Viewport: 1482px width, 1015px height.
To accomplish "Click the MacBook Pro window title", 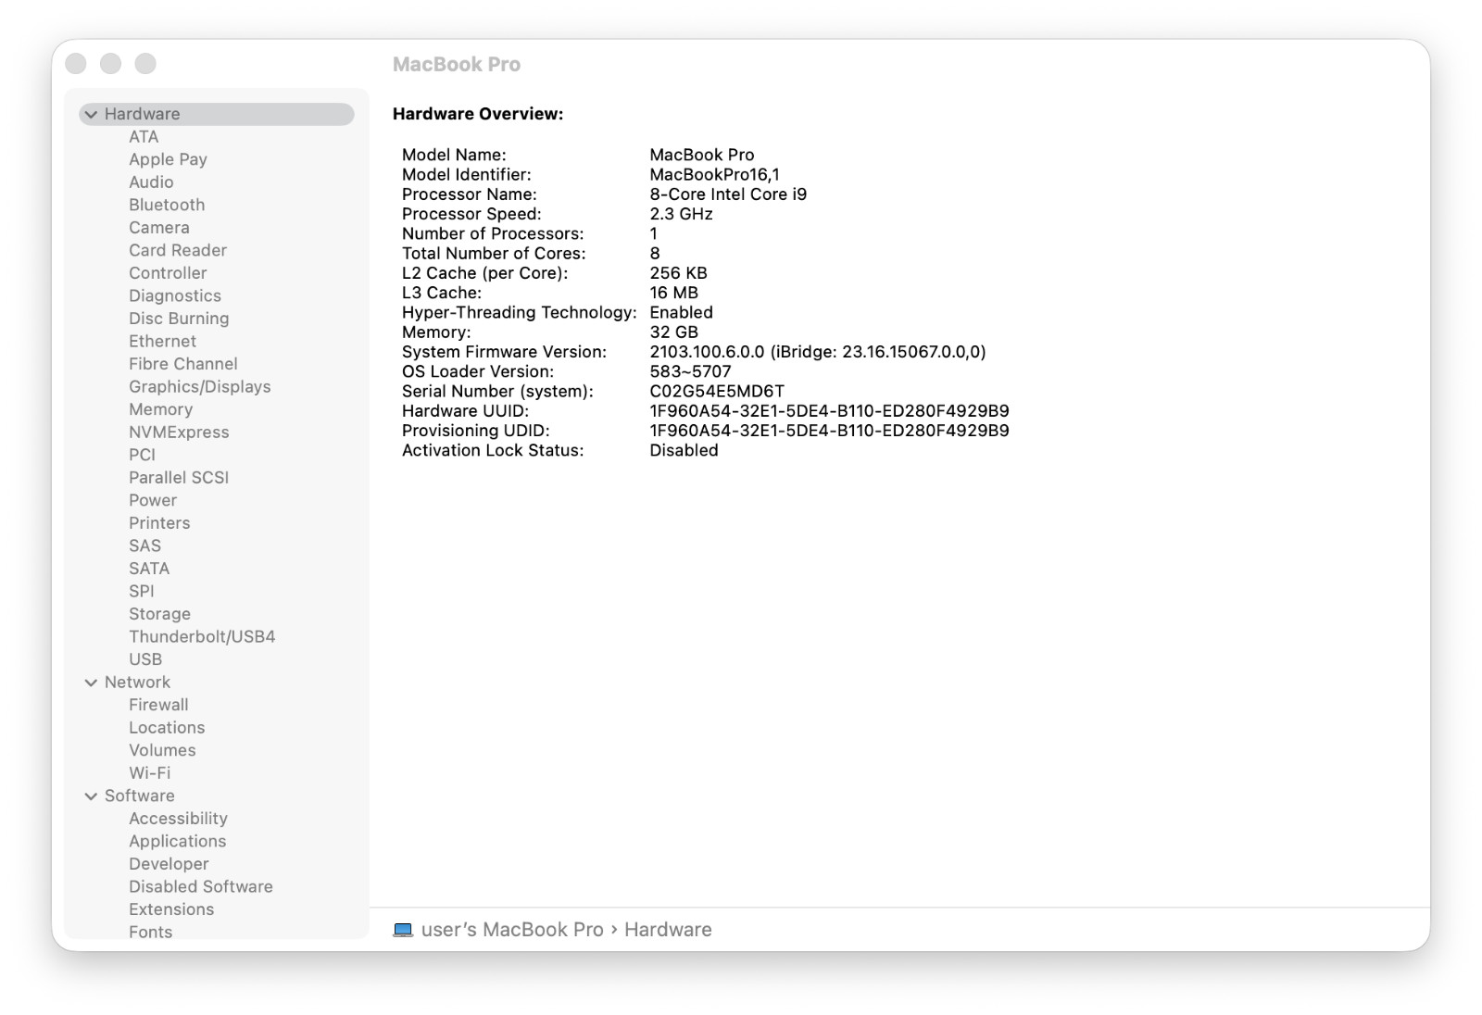I will tap(457, 64).
